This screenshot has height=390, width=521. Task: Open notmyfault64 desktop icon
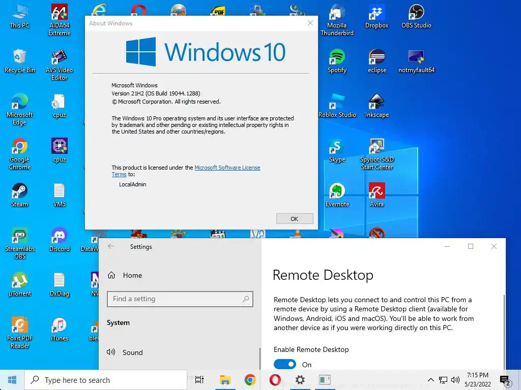click(416, 61)
